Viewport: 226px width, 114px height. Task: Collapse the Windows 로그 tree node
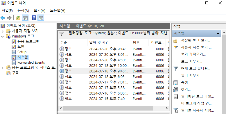(x=2, y=36)
